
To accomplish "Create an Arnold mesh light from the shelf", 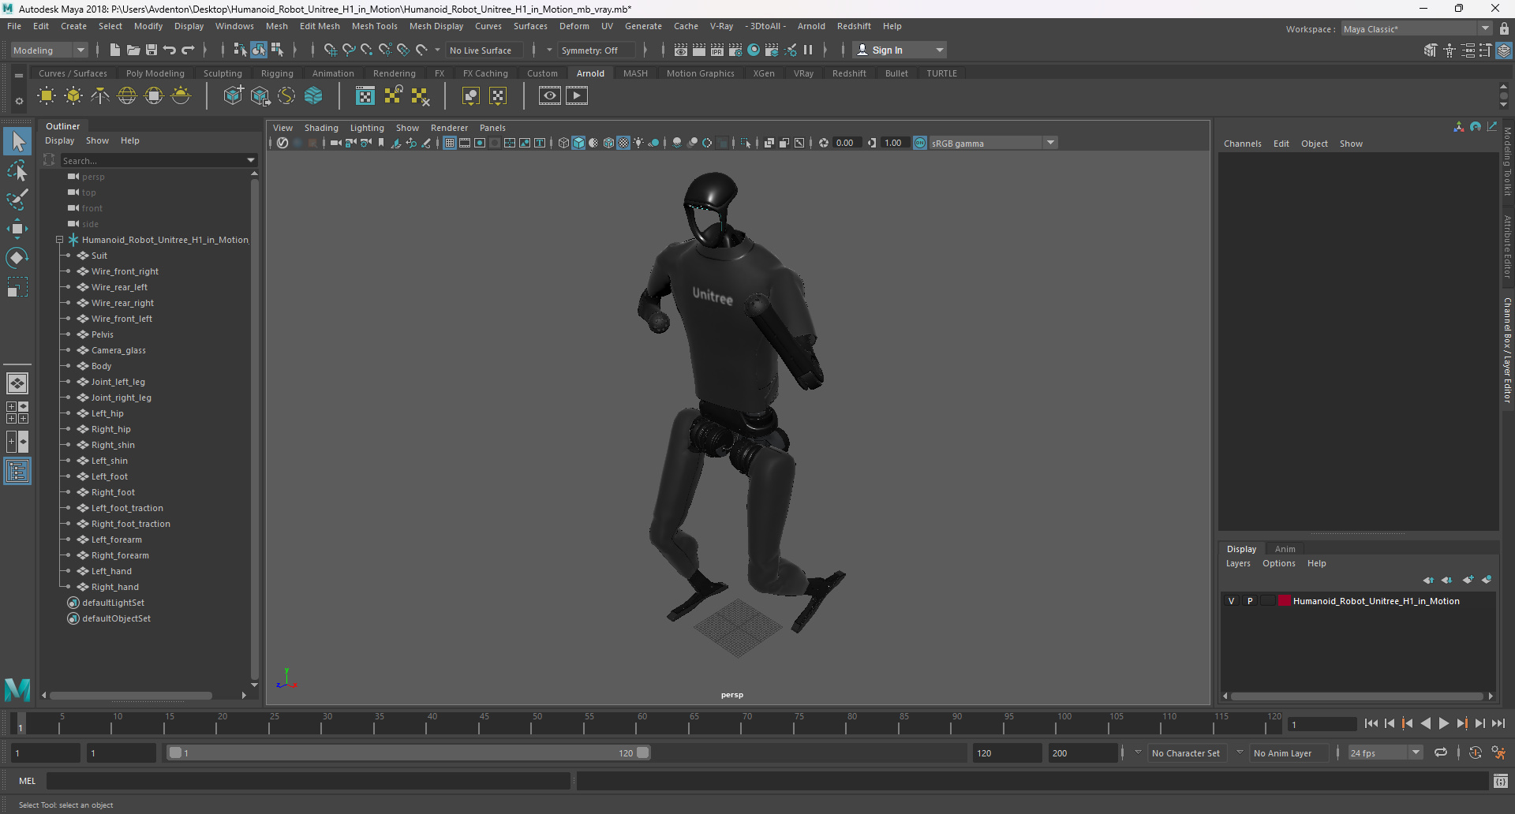I will (x=73, y=96).
